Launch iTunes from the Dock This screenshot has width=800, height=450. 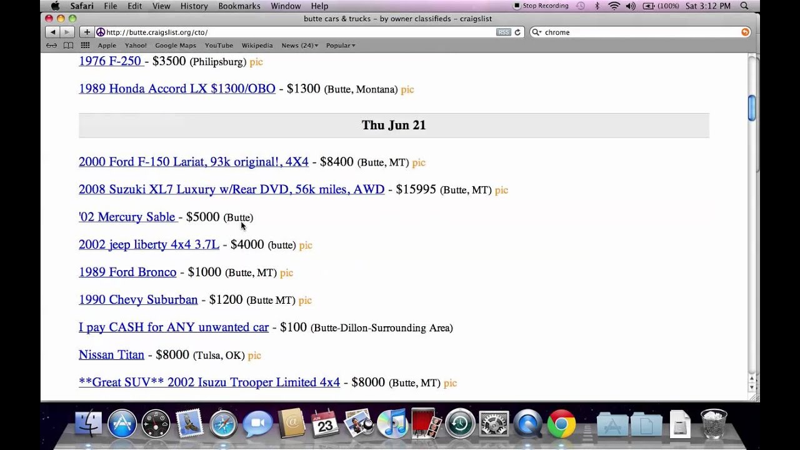tap(392, 424)
